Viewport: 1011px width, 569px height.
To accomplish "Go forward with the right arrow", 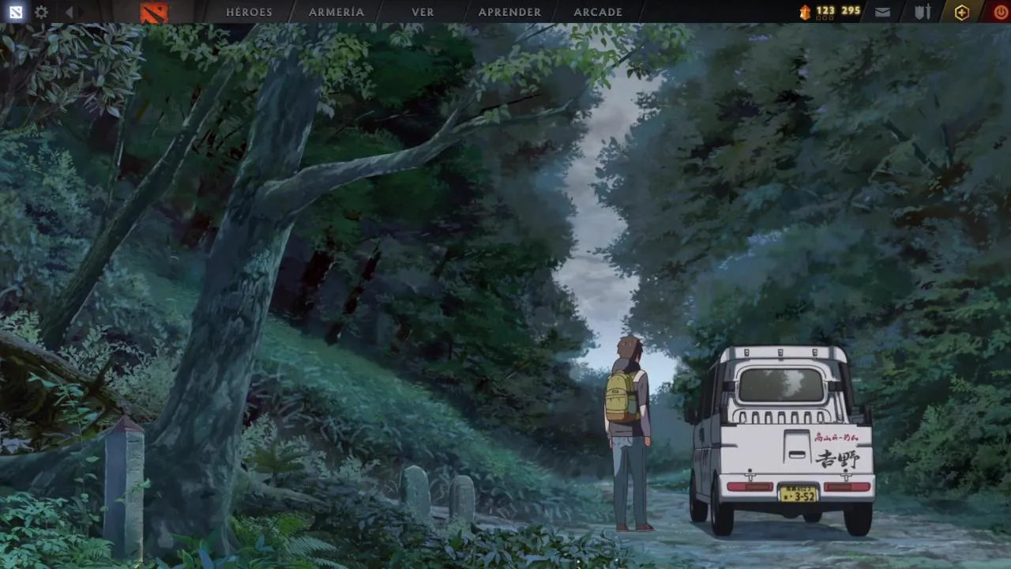I will 81,12.
